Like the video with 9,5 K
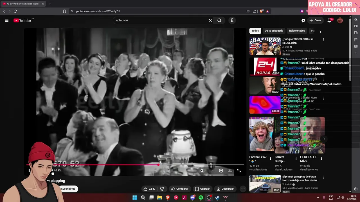 [149, 189]
